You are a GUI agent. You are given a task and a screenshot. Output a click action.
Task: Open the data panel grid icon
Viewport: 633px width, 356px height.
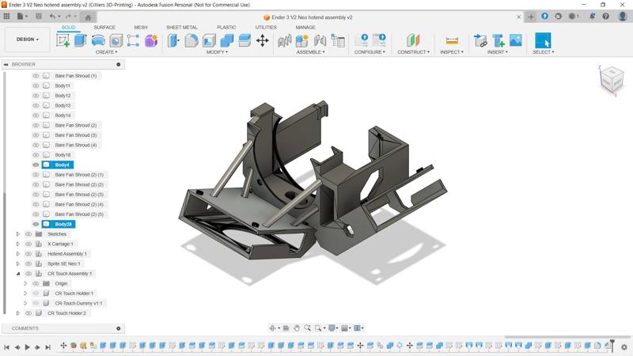pos(6,16)
